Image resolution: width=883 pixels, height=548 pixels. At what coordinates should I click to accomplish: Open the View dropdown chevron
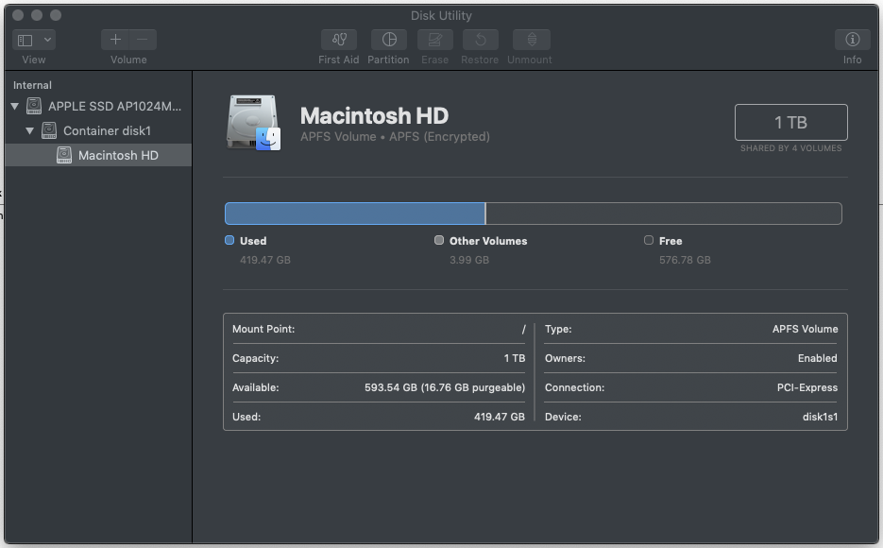(x=48, y=40)
